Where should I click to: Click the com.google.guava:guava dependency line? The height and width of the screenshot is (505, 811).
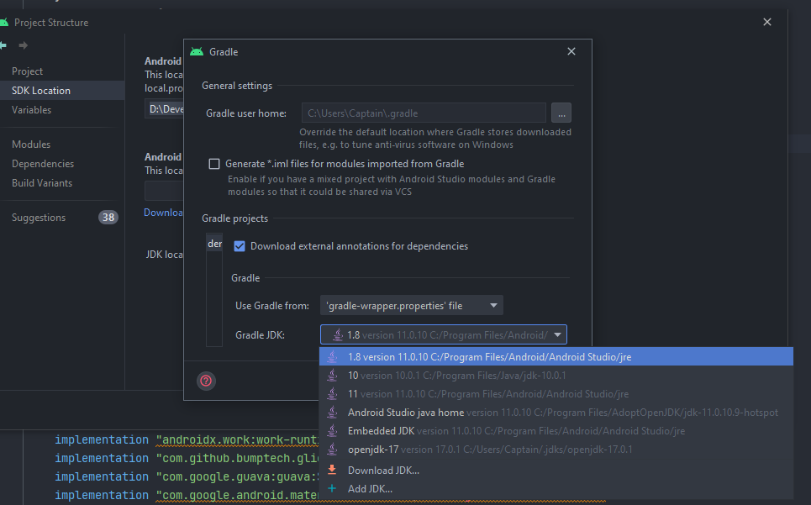point(187,476)
